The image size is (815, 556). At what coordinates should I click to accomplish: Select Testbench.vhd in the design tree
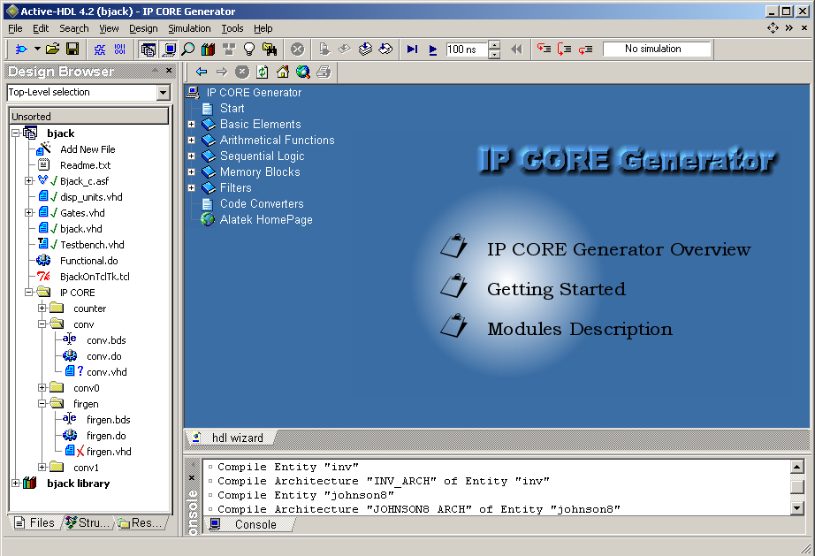coord(92,245)
